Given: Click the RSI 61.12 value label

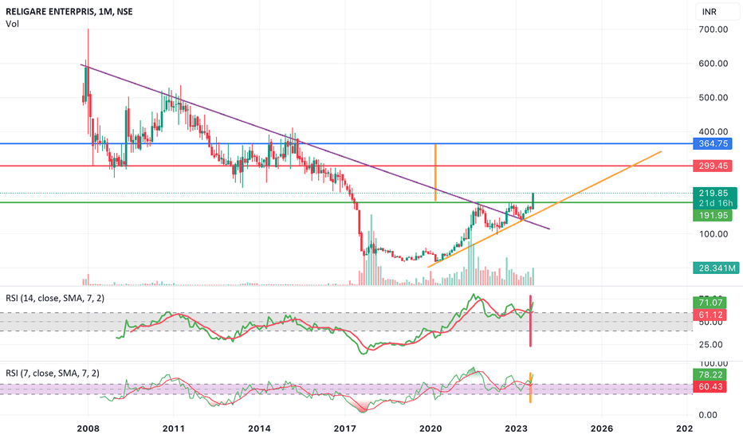Looking at the screenshot, I should pyautogui.click(x=710, y=315).
